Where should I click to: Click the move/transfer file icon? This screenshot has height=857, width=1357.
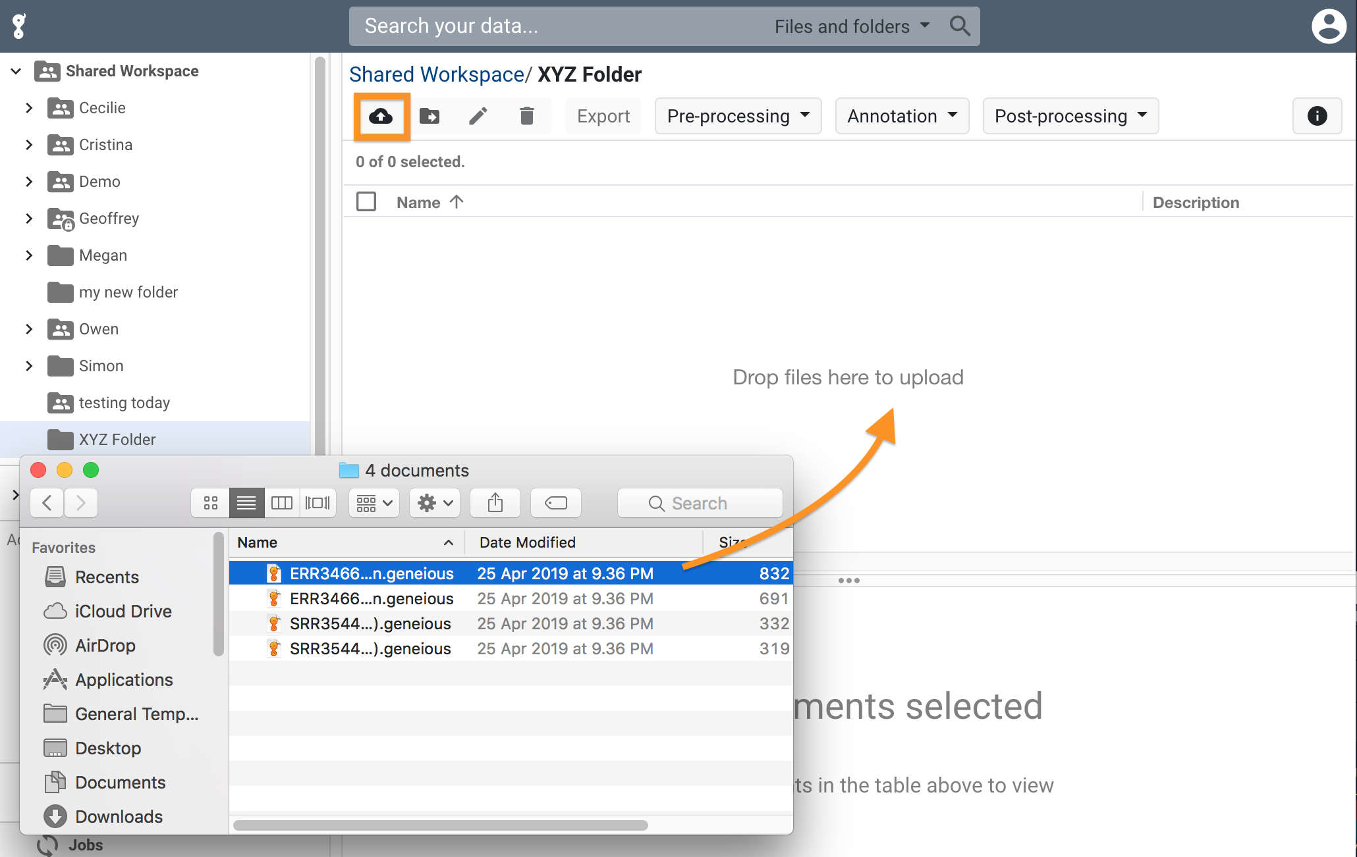point(429,116)
